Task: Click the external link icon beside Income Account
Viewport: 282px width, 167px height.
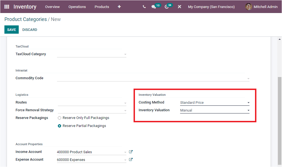Action: (131, 152)
